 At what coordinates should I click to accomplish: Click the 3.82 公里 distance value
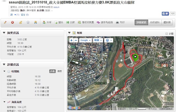coord(22,39)
